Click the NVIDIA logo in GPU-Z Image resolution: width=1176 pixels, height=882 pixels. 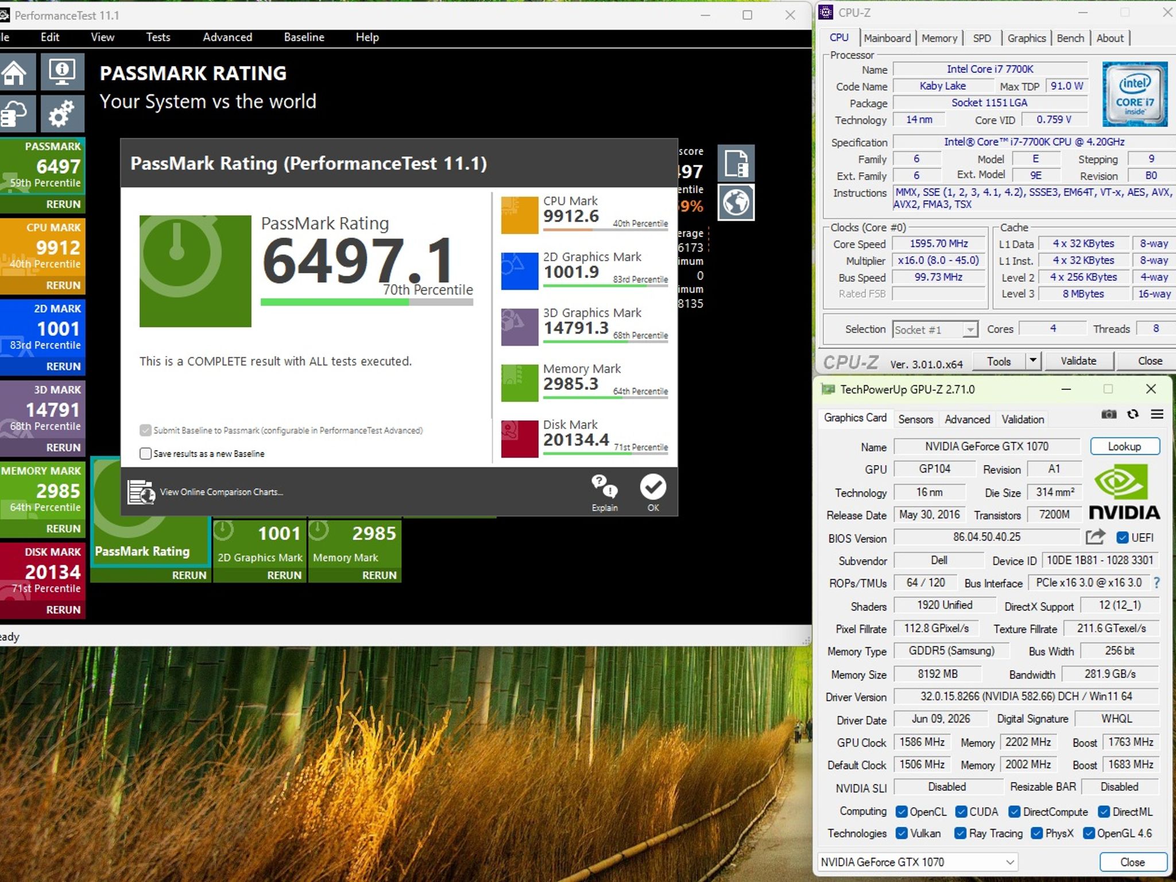pos(1124,492)
